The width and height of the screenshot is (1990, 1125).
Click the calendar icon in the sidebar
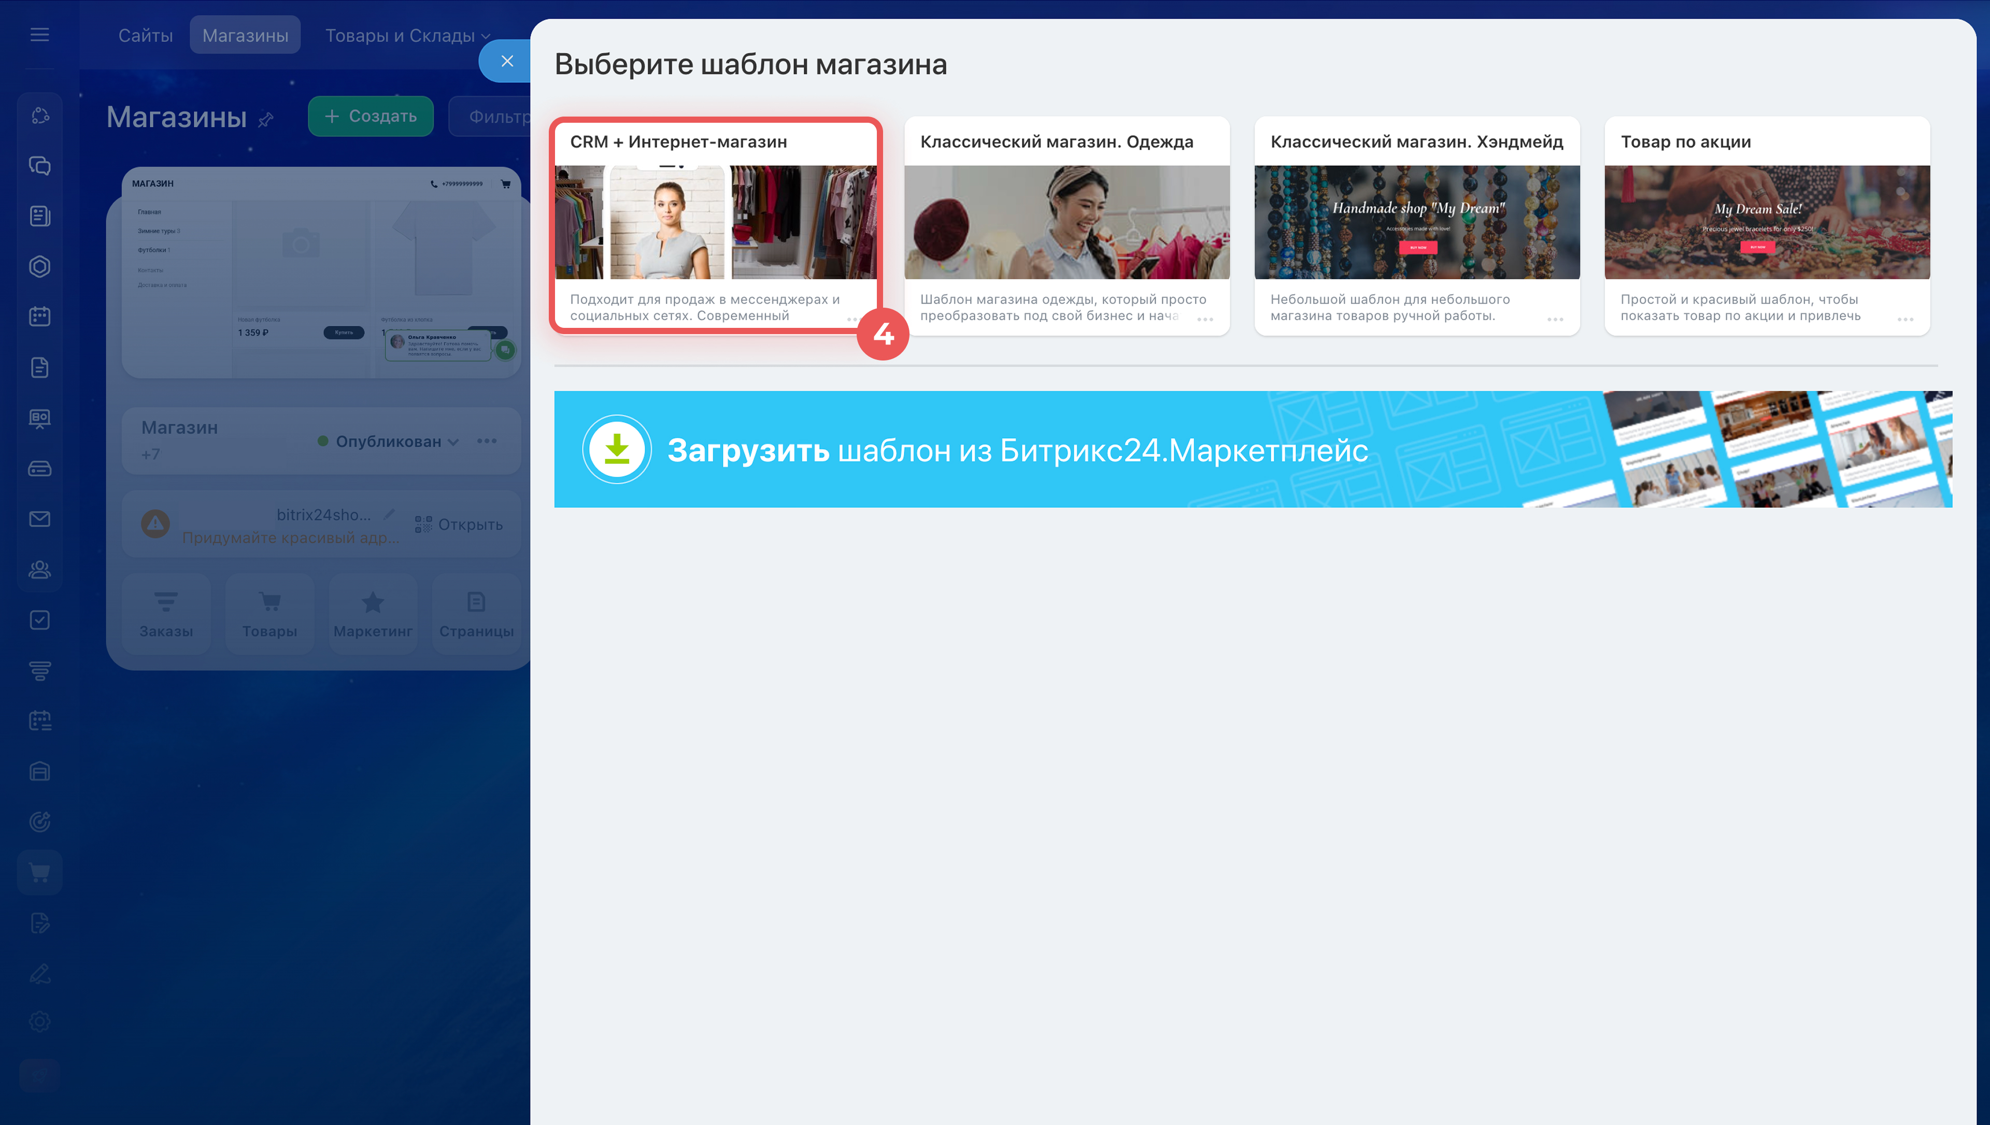click(39, 317)
